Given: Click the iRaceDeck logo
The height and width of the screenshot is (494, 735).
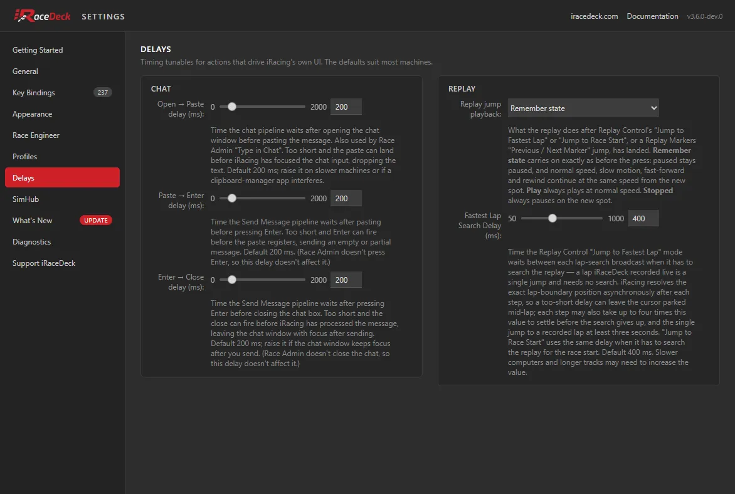Looking at the screenshot, I should [42, 16].
